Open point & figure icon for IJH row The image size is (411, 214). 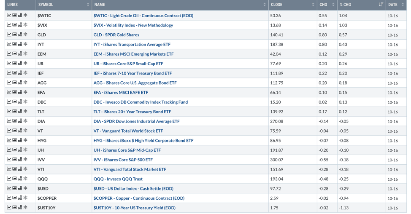coord(20,150)
